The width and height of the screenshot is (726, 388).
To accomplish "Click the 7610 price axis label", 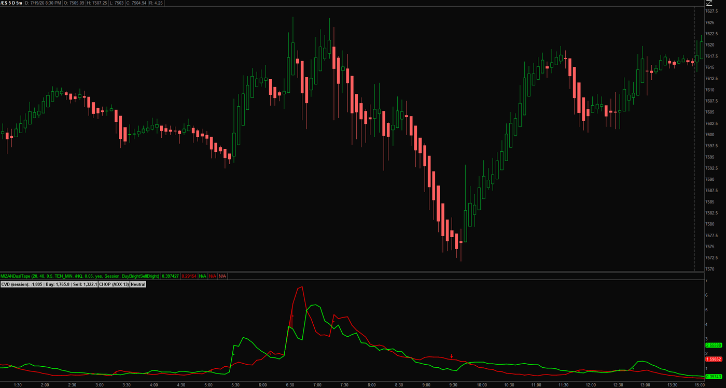I will tap(710, 90).
